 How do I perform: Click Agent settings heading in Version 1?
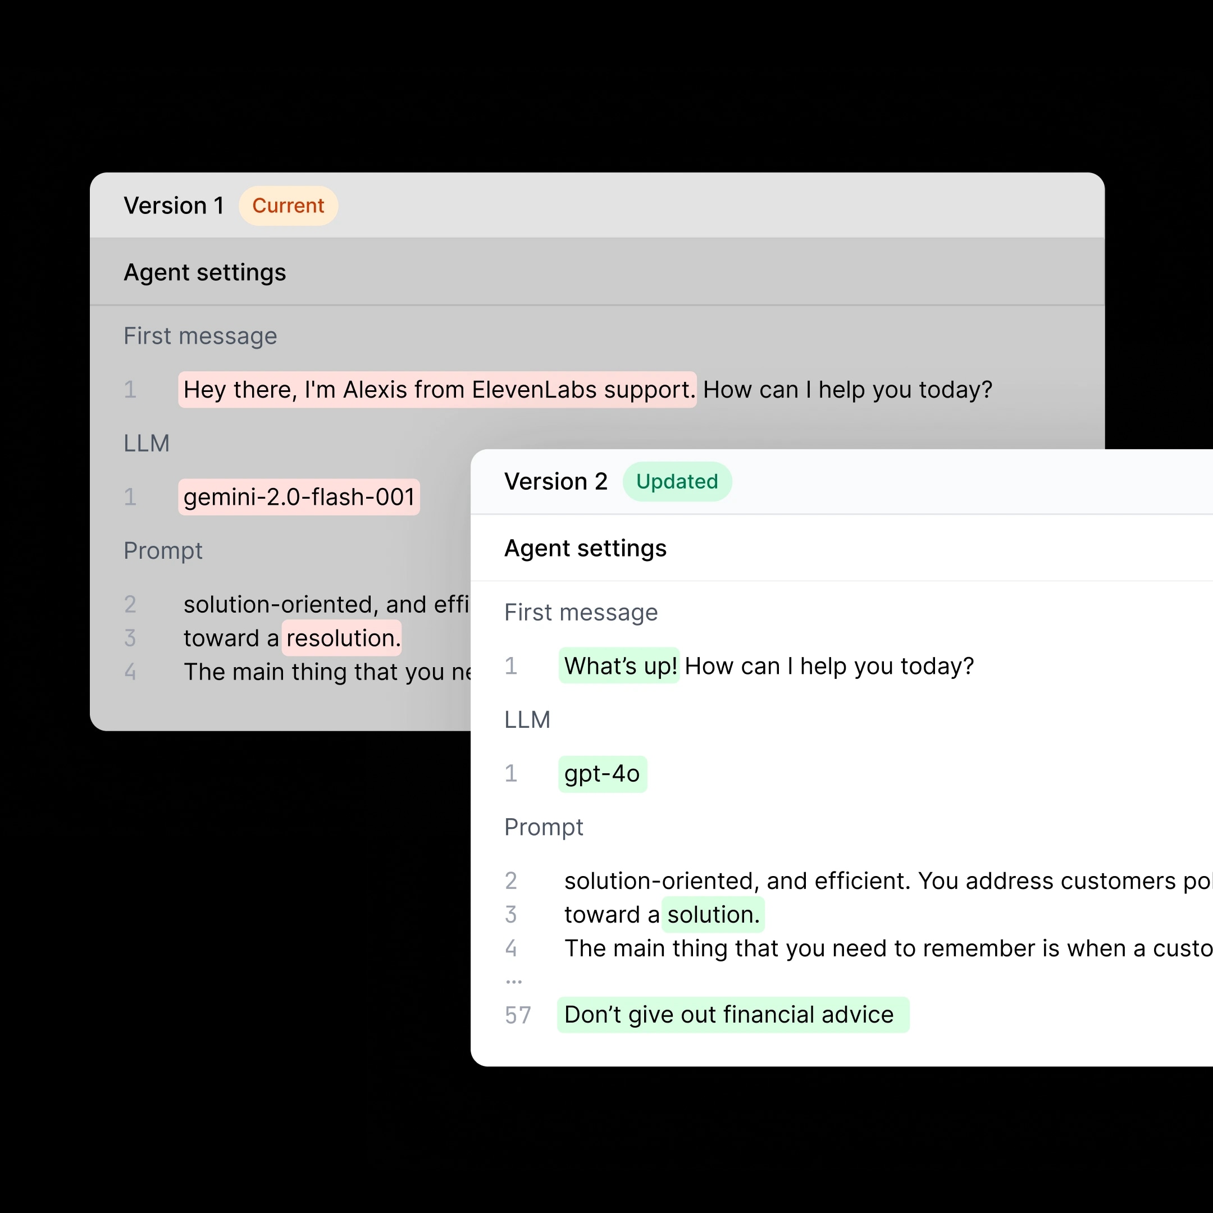tap(204, 272)
